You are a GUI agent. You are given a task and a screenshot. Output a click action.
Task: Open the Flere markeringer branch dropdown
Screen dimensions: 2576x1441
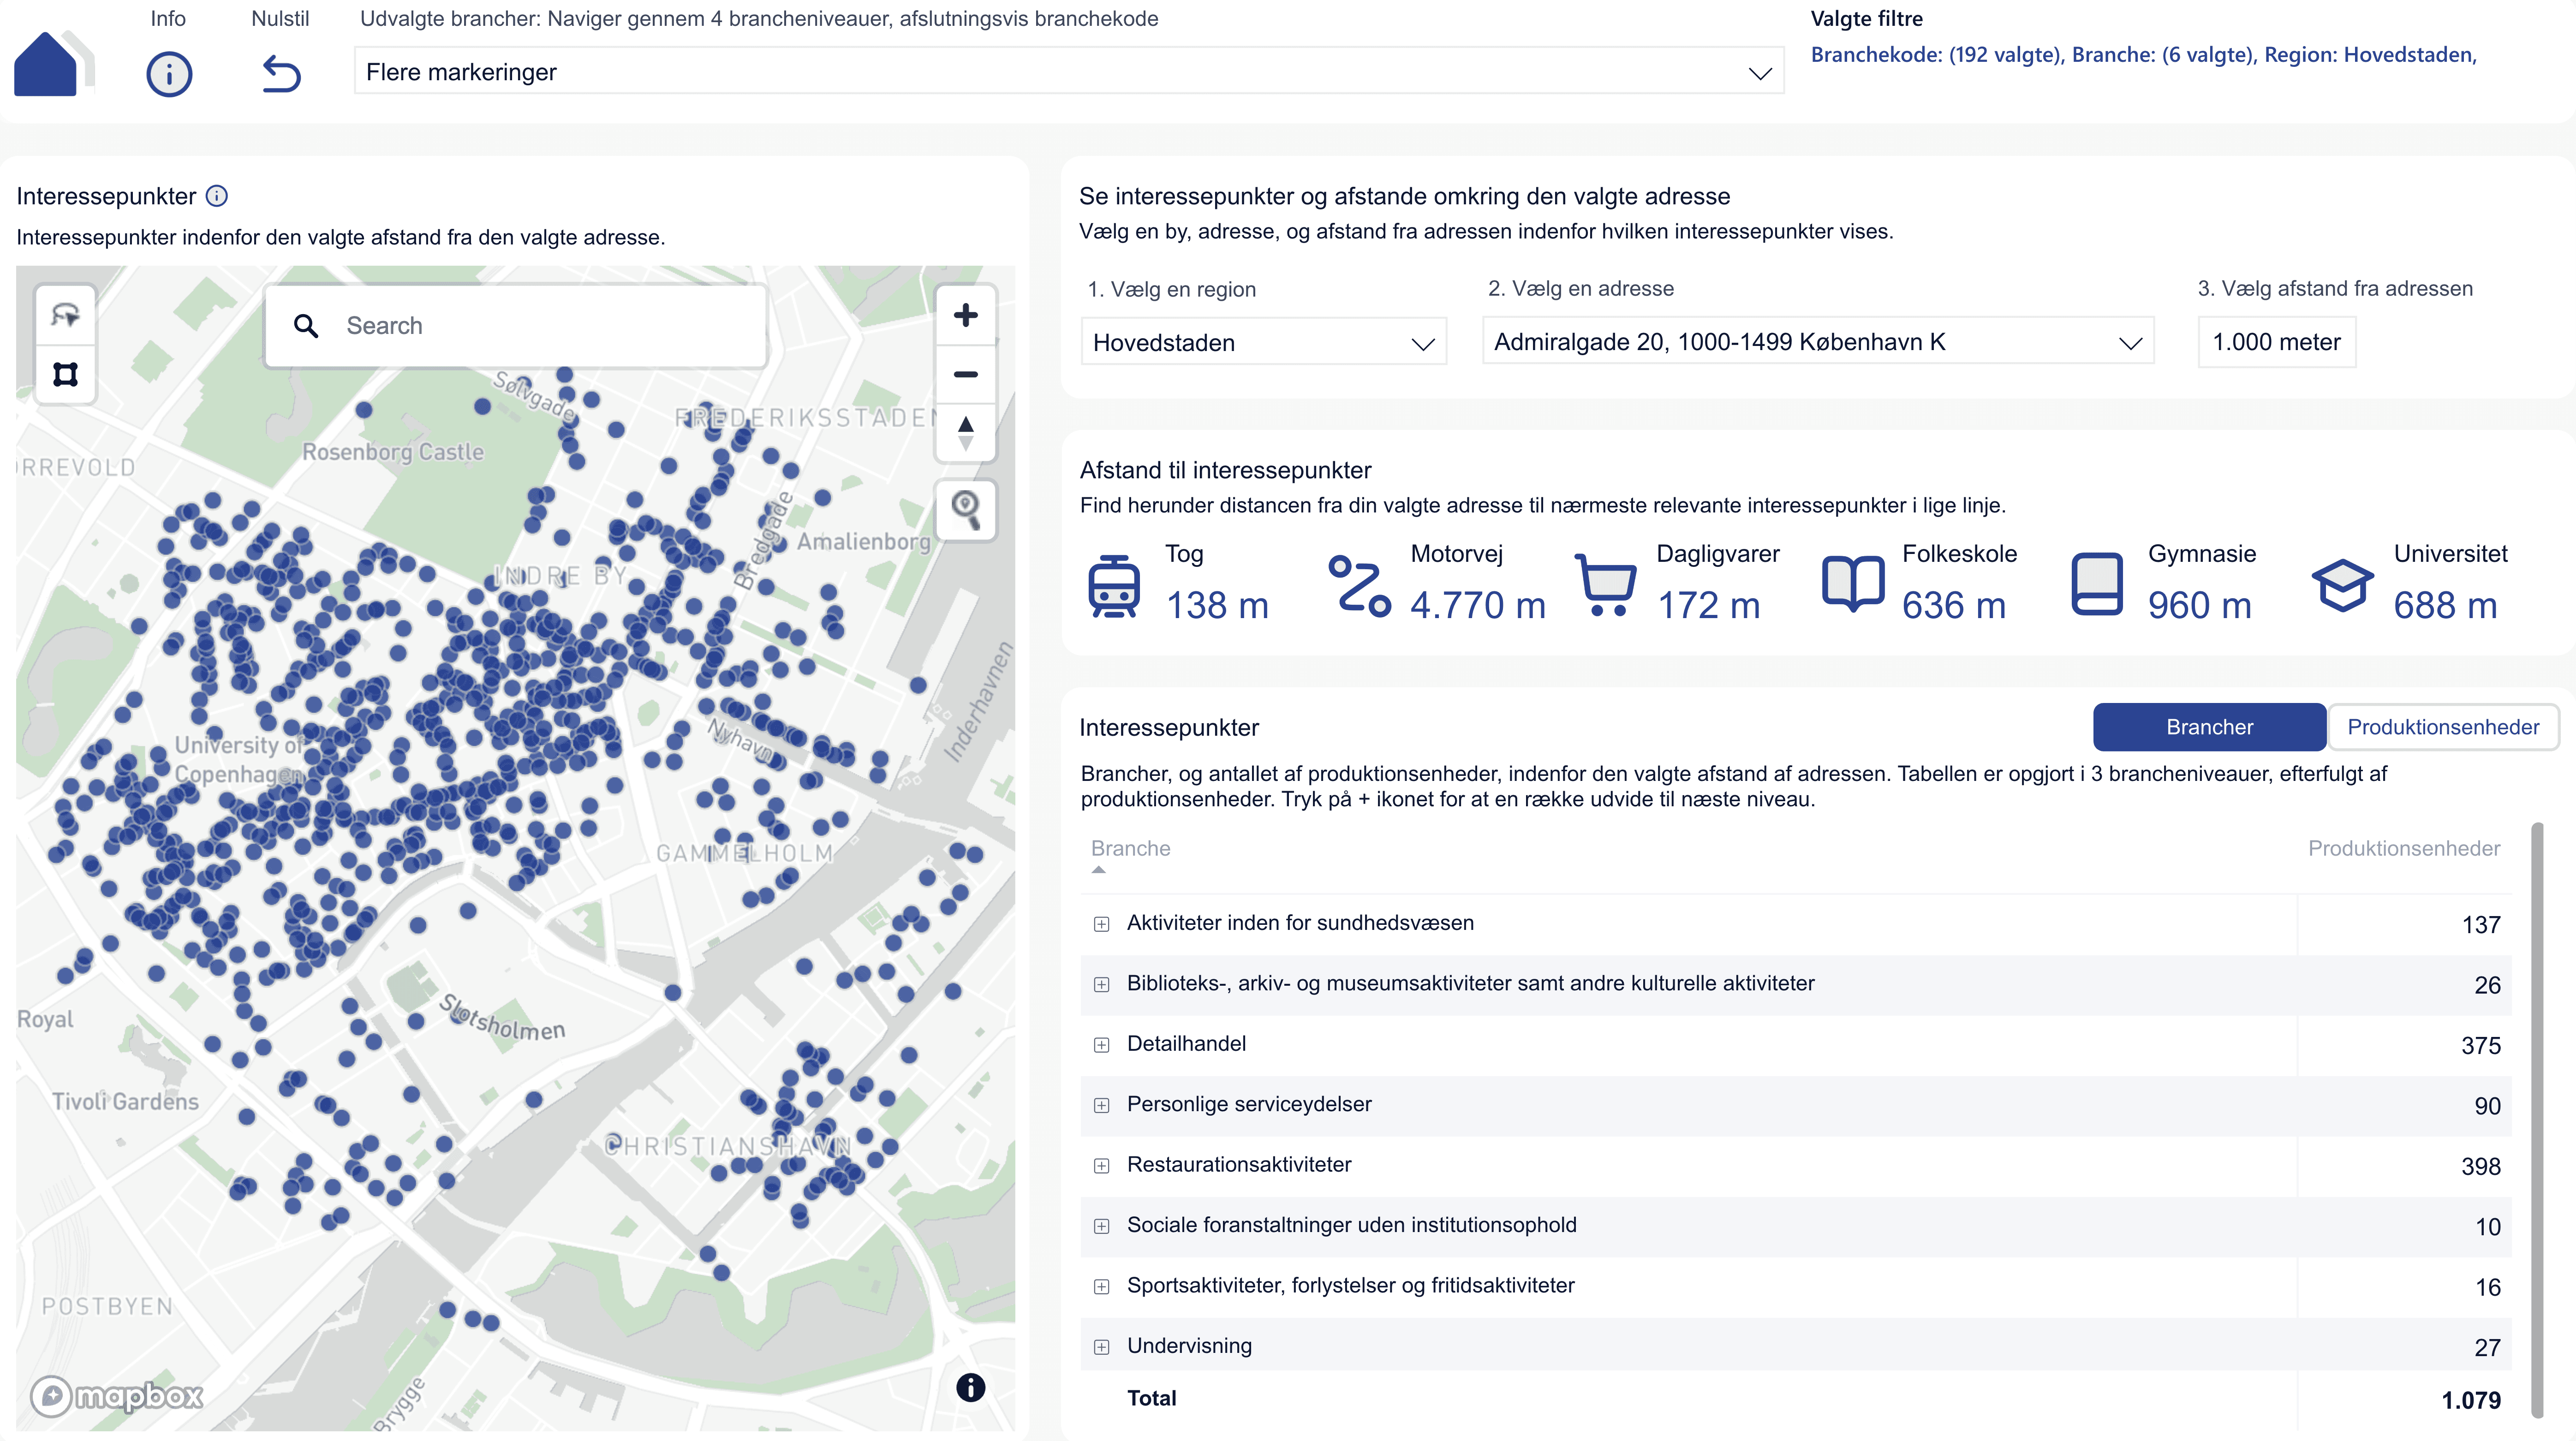click(1068, 72)
